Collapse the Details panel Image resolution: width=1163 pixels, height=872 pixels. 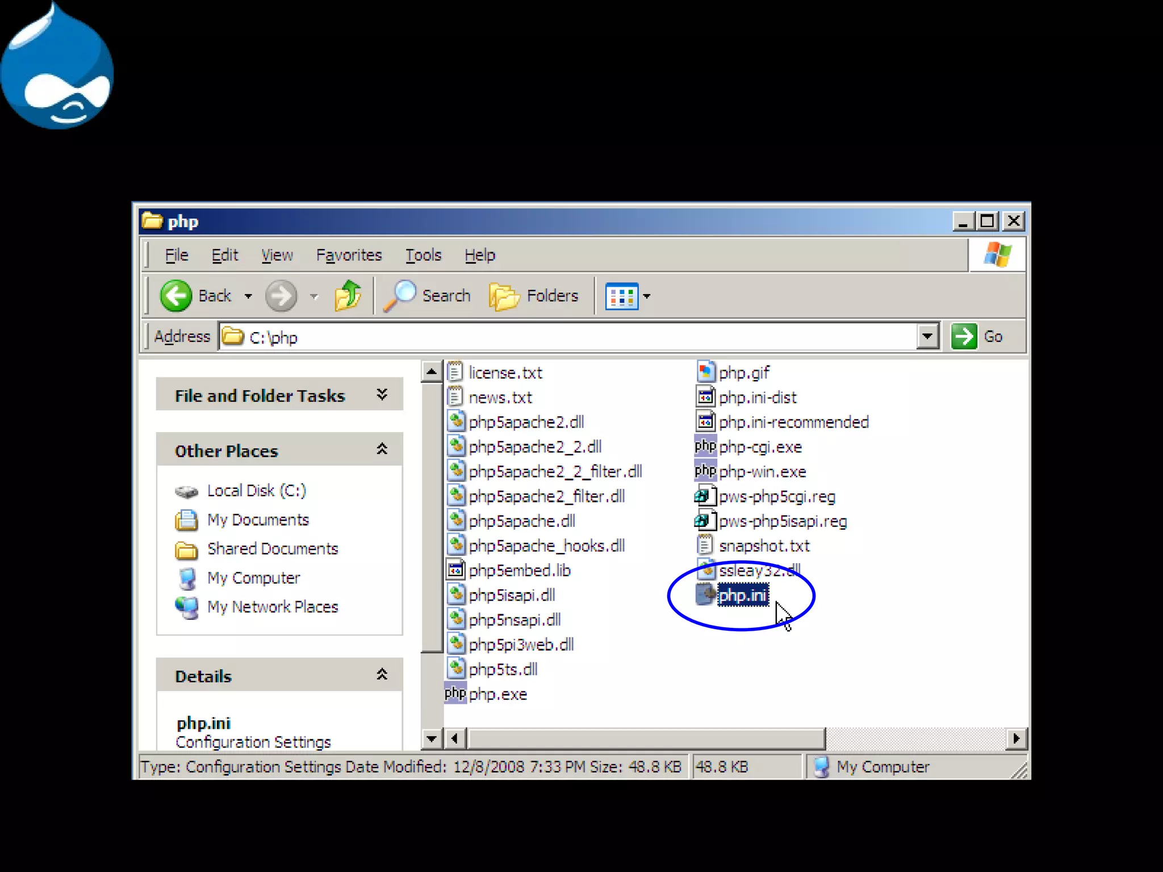coord(382,675)
